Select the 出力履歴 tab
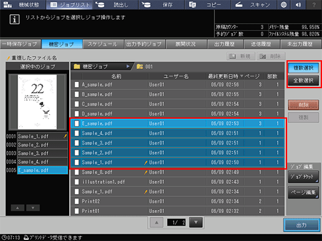322x241 pixels. (225, 44)
